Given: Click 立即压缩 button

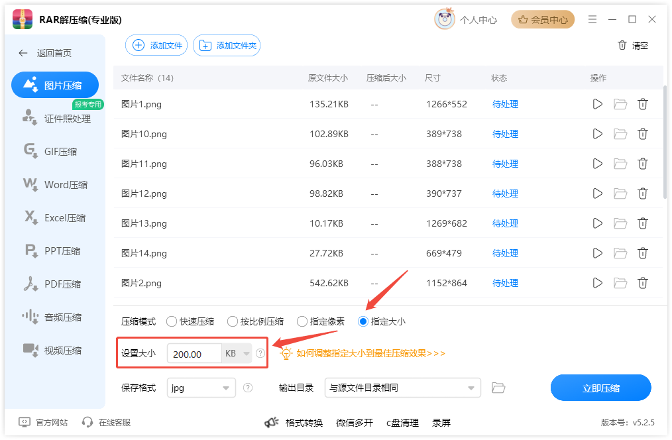Looking at the screenshot, I should (x=601, y=388).
